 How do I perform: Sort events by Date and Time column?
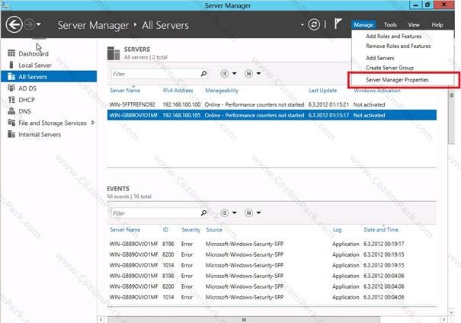[381, 230]
